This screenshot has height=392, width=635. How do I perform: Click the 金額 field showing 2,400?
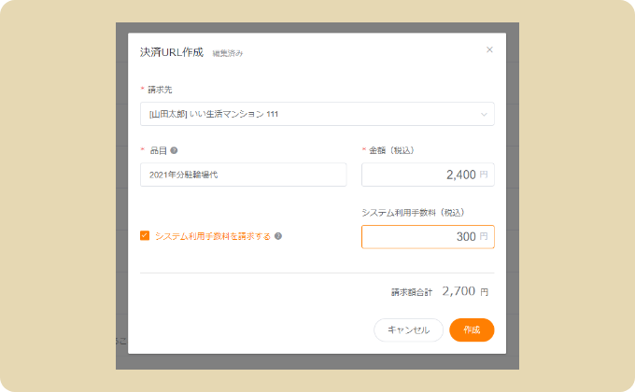[x=428, y=175]
